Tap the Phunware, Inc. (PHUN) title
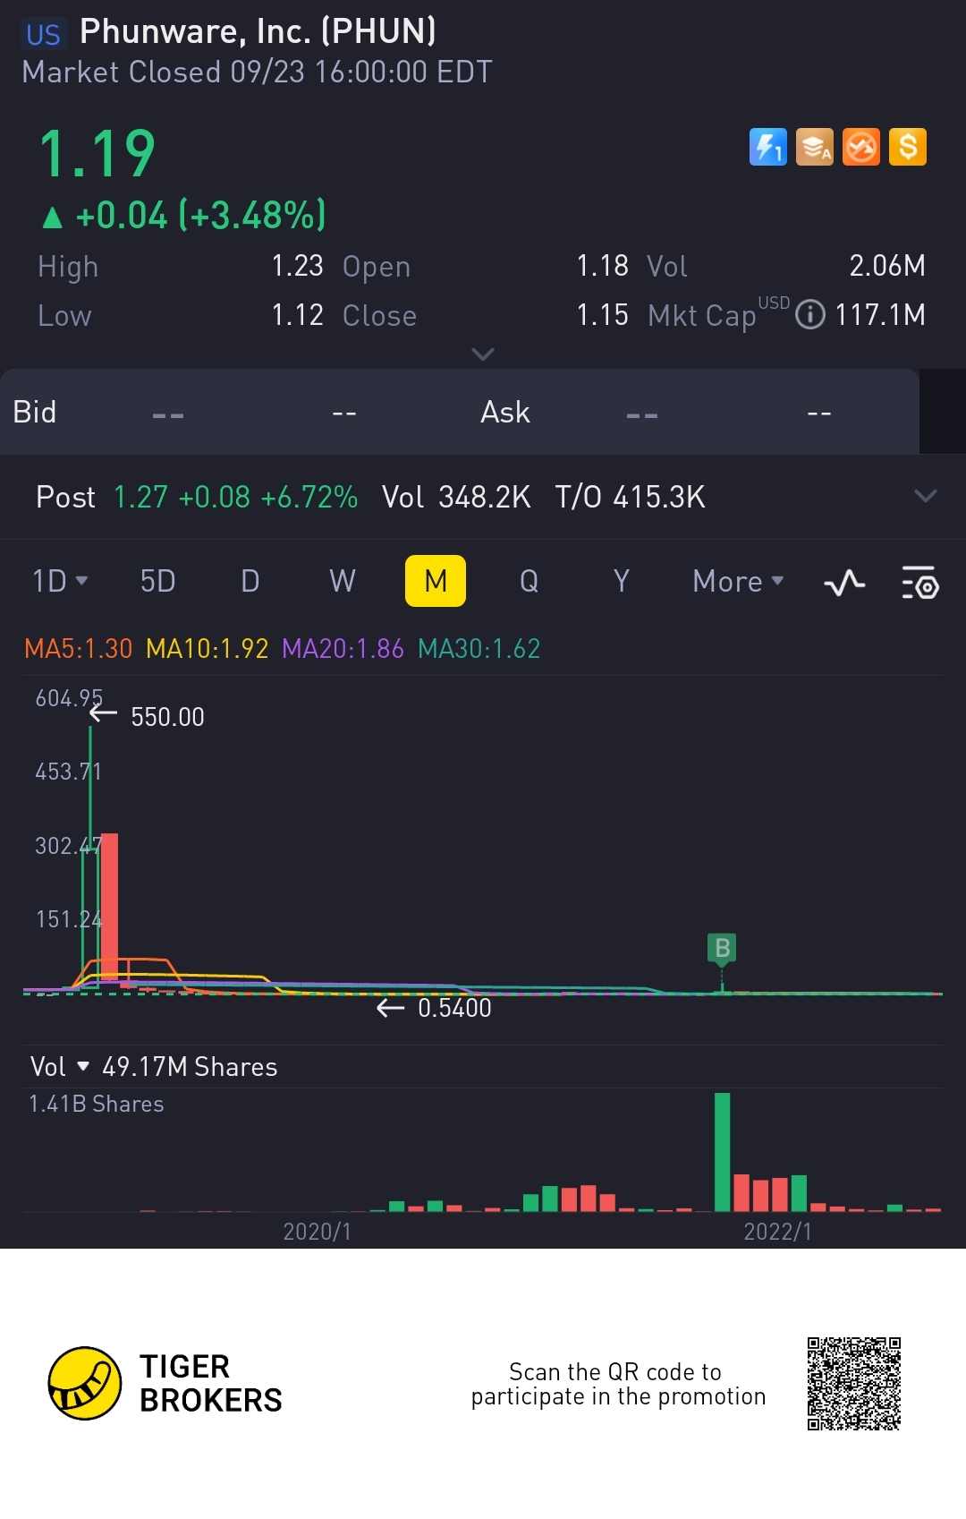The image size is (966, 1519). pyautogui.click(x=258, y=31)
